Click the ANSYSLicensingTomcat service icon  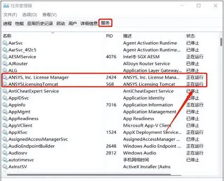tap(5, 84)
